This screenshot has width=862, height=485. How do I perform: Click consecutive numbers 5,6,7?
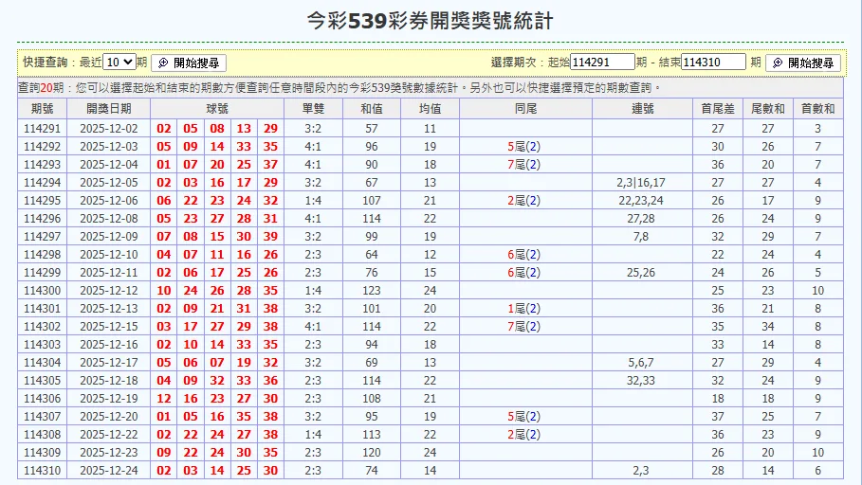[x=641, y=363]
